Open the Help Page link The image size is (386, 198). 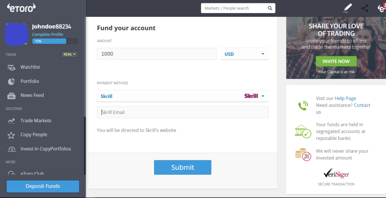coord(345,98)
